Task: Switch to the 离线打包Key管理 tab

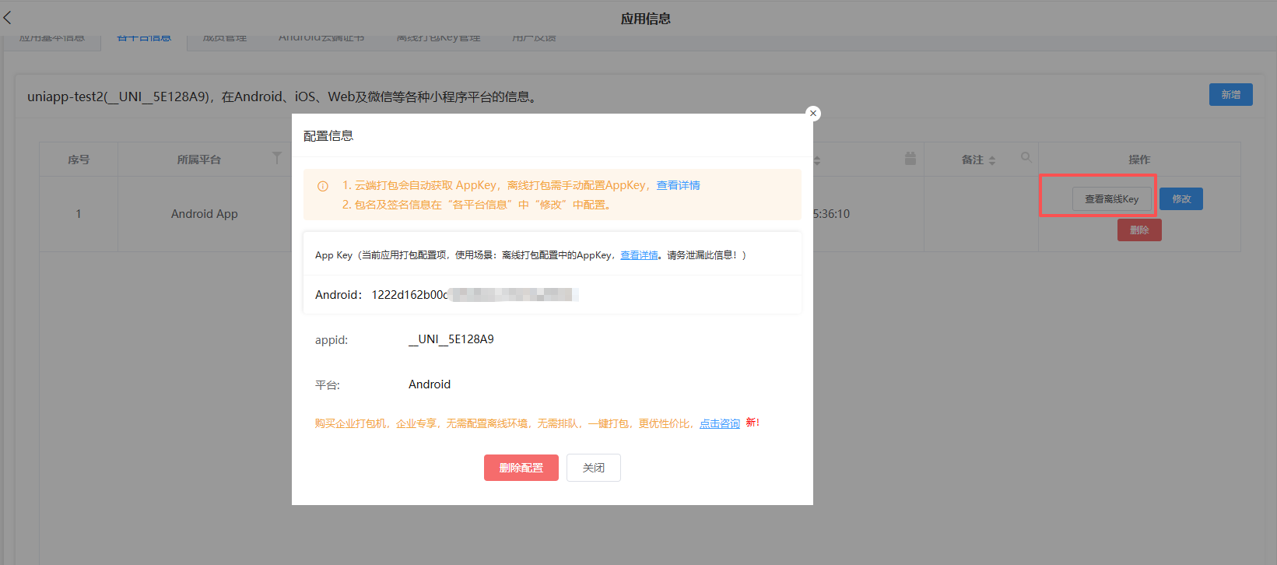Action: 438,37
